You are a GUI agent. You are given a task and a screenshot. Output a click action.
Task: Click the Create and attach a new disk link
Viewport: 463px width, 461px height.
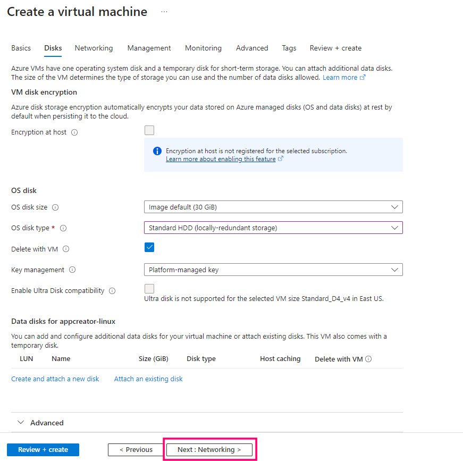[x=55, y=379]
